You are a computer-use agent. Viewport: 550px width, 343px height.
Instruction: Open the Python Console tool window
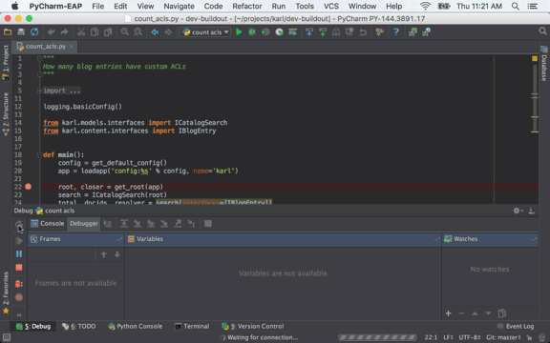[x=135, y=326]
